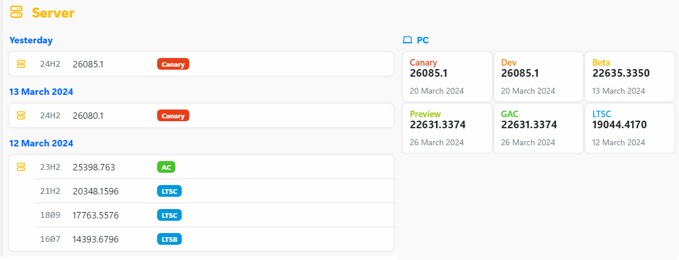This screenshot has height=260, width=679.
Task: Click the LTSC badge on the 21H2 row
Action: coord(169,191)
